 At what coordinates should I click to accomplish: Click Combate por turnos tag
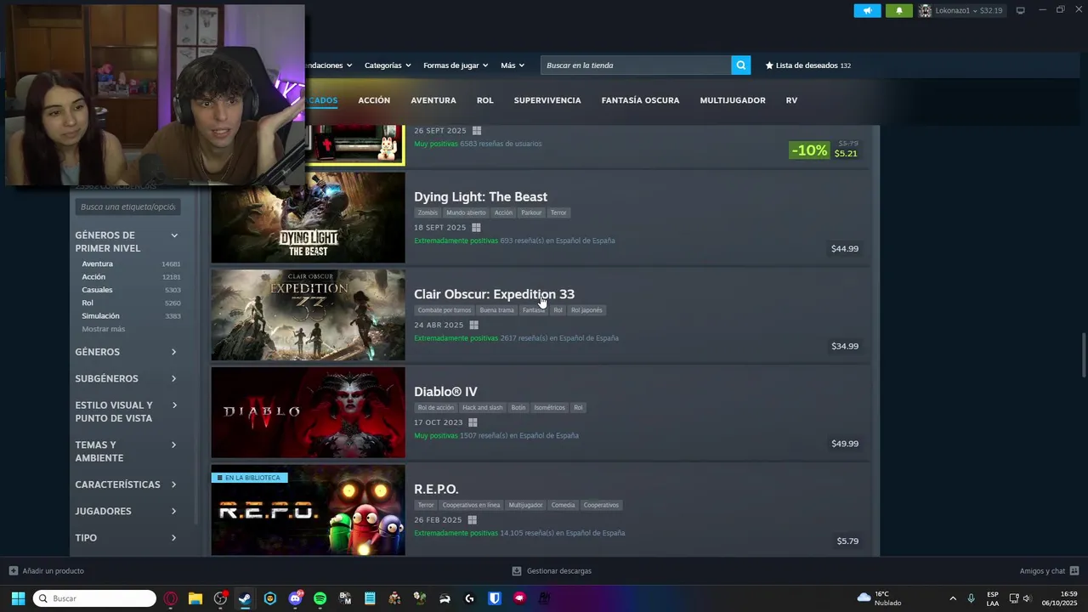coord(444,310)
